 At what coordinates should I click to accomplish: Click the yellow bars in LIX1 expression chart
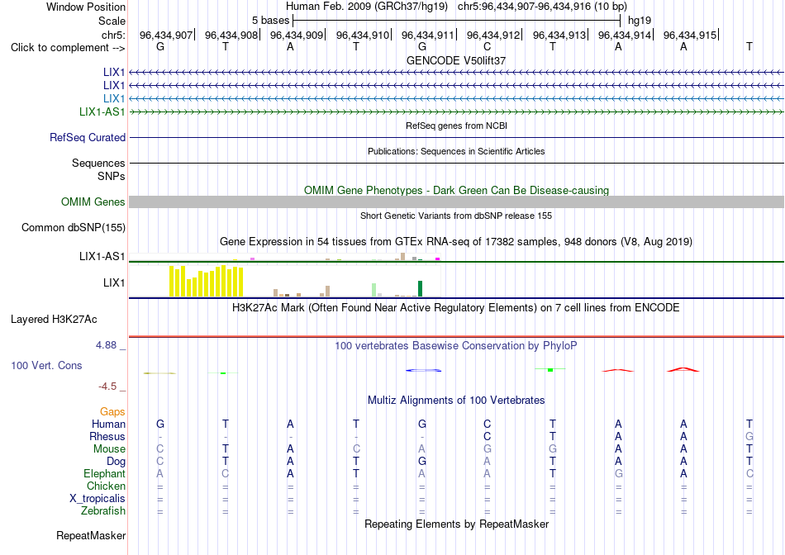(207, 282)
